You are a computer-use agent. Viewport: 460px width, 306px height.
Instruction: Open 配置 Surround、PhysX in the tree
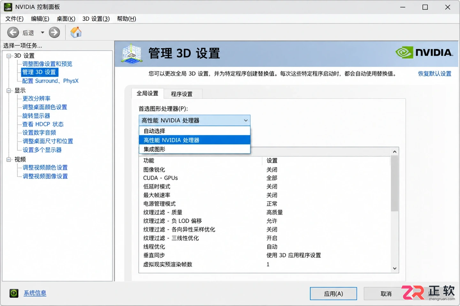[x=50, y=81]
